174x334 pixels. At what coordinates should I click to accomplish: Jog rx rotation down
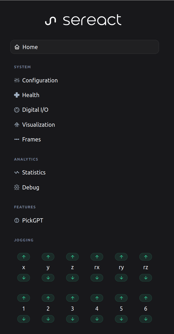pos(97,278)
